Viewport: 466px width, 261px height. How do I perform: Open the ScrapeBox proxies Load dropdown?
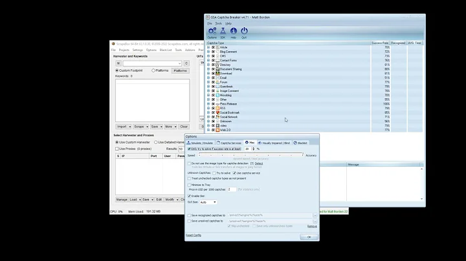(135, 200)
